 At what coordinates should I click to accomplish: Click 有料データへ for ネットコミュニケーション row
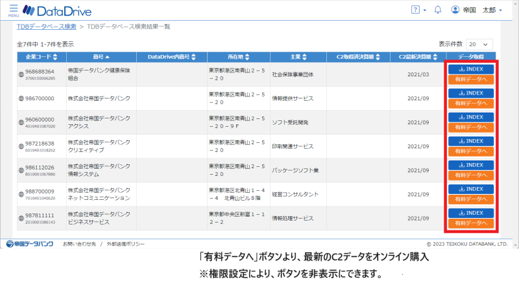coord(471,199)
